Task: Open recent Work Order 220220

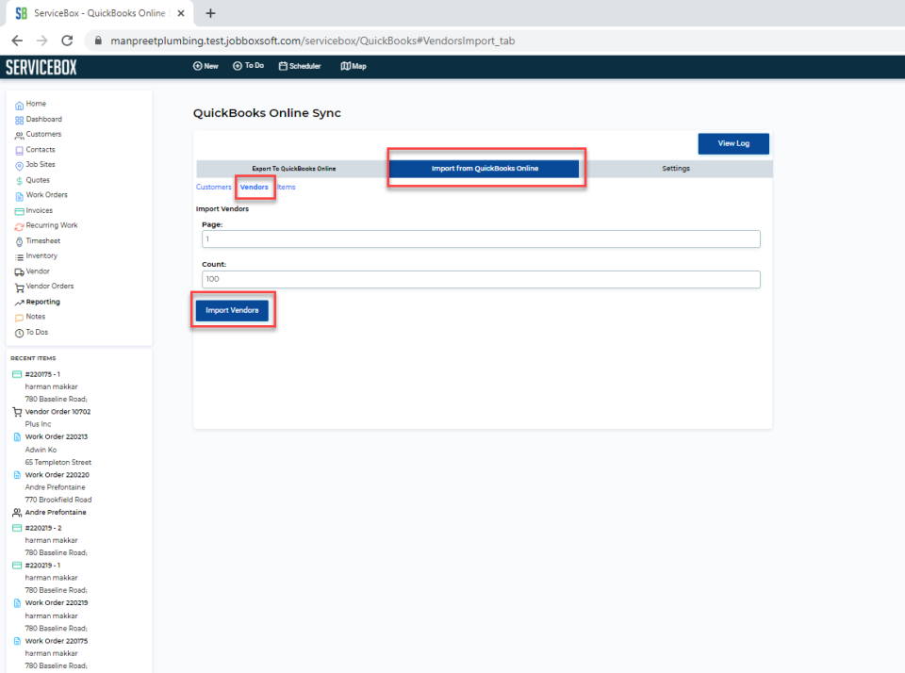Action: (58, 475)
